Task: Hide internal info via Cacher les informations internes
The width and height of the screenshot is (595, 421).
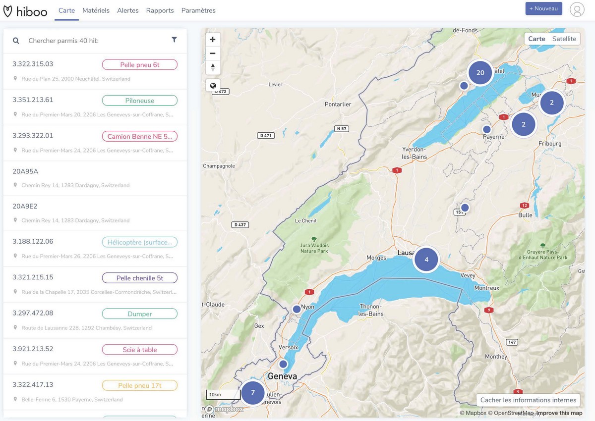Action: pos(528,400)
